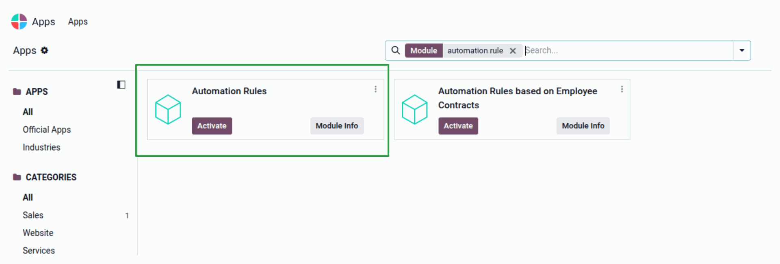Collapse the sidebar panel toggle icon
Image resolution: width=780 pixels, height=264 pixels.
point(121,84)
